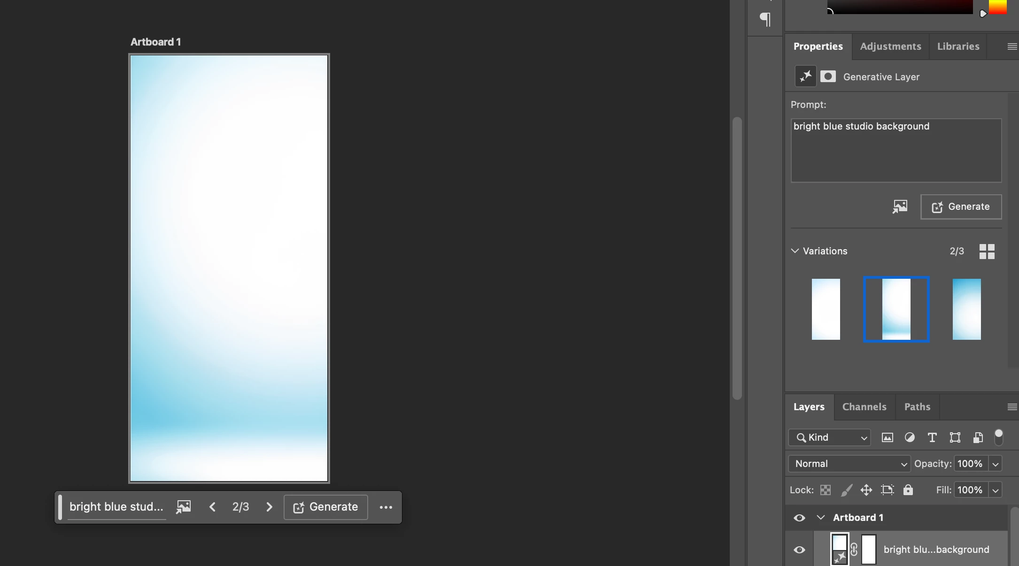Open the Normal blend mode dropdown
Screen dimensions: 1019x566
coord(849,464)
